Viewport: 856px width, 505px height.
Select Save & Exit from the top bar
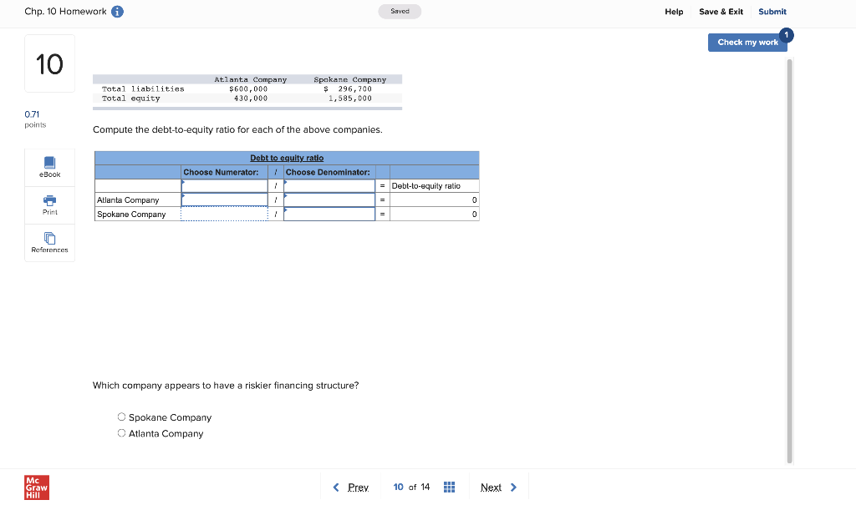[721, 11]
